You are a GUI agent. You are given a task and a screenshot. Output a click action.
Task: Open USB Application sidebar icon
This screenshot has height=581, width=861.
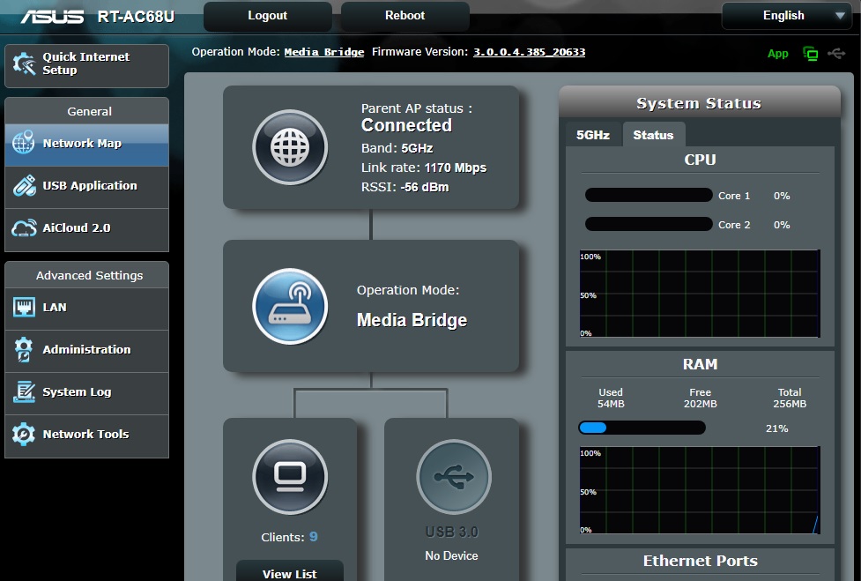(24, 186)
